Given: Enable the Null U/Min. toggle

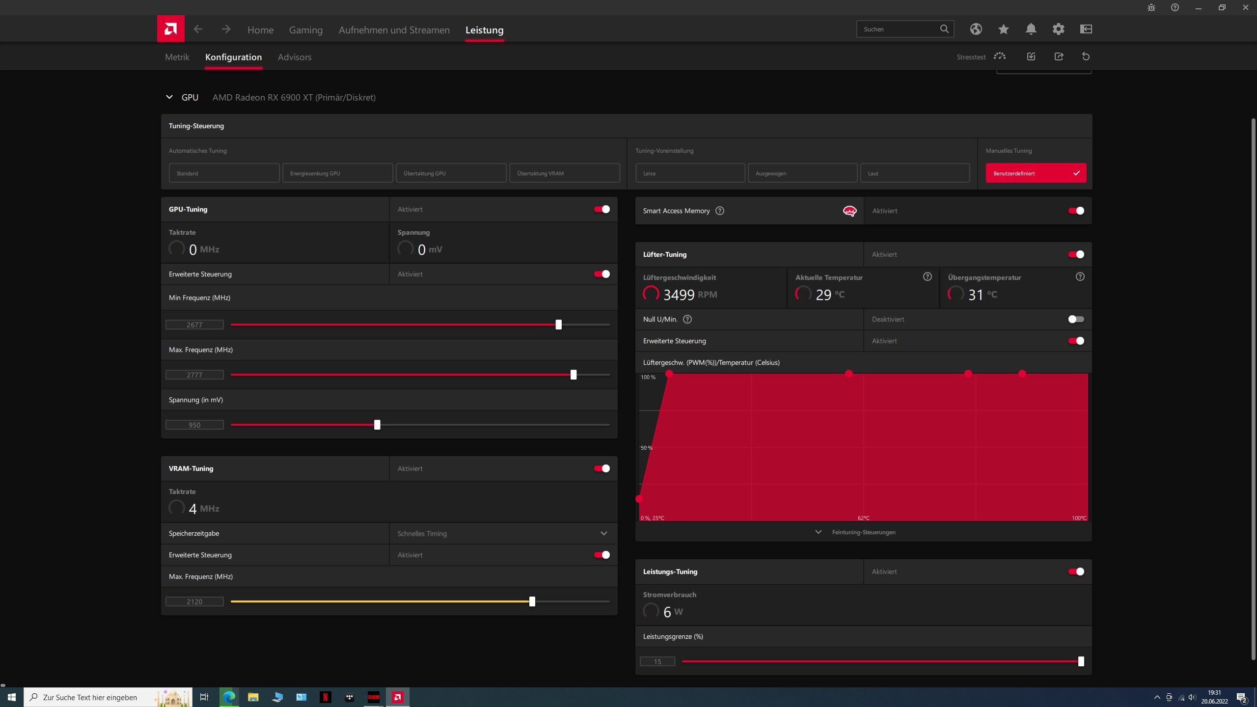Looking at the screenshot, I should (1076, 319).
